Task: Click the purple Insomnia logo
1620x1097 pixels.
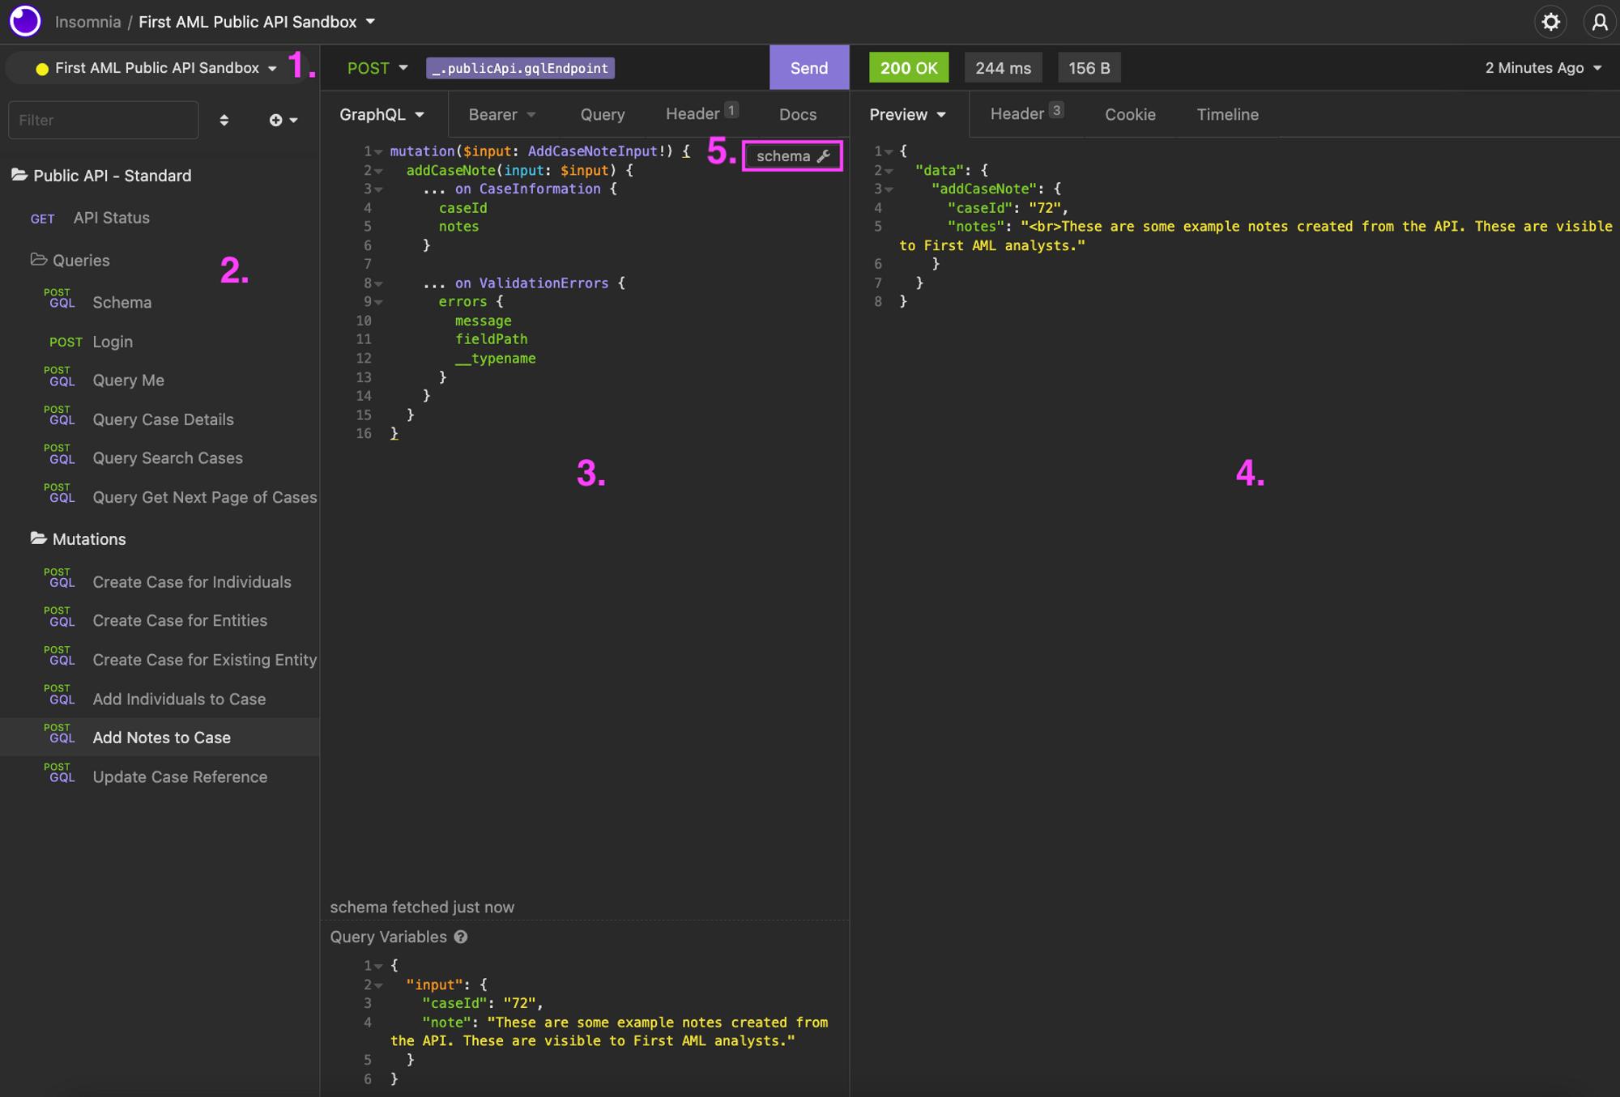Action: [24, 21]
